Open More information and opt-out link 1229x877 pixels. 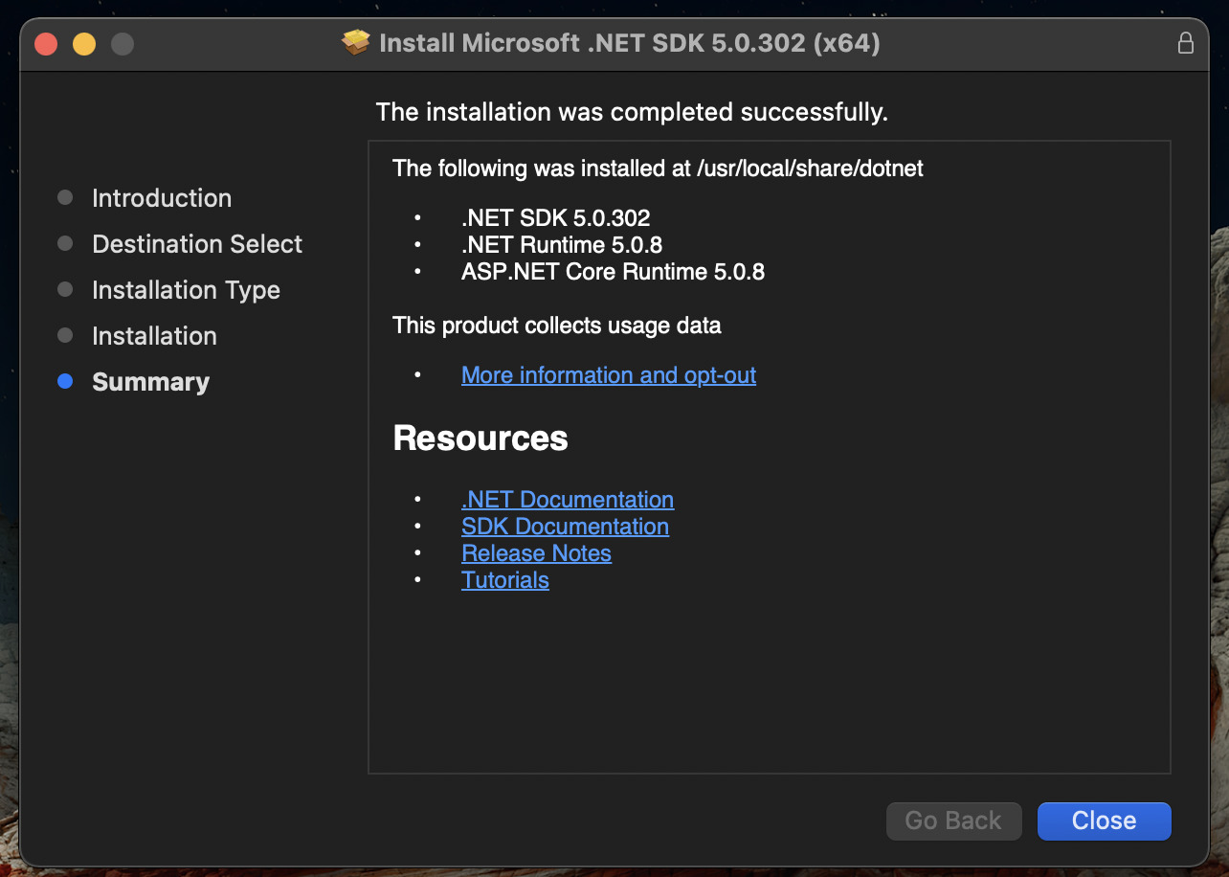point(609,375)
